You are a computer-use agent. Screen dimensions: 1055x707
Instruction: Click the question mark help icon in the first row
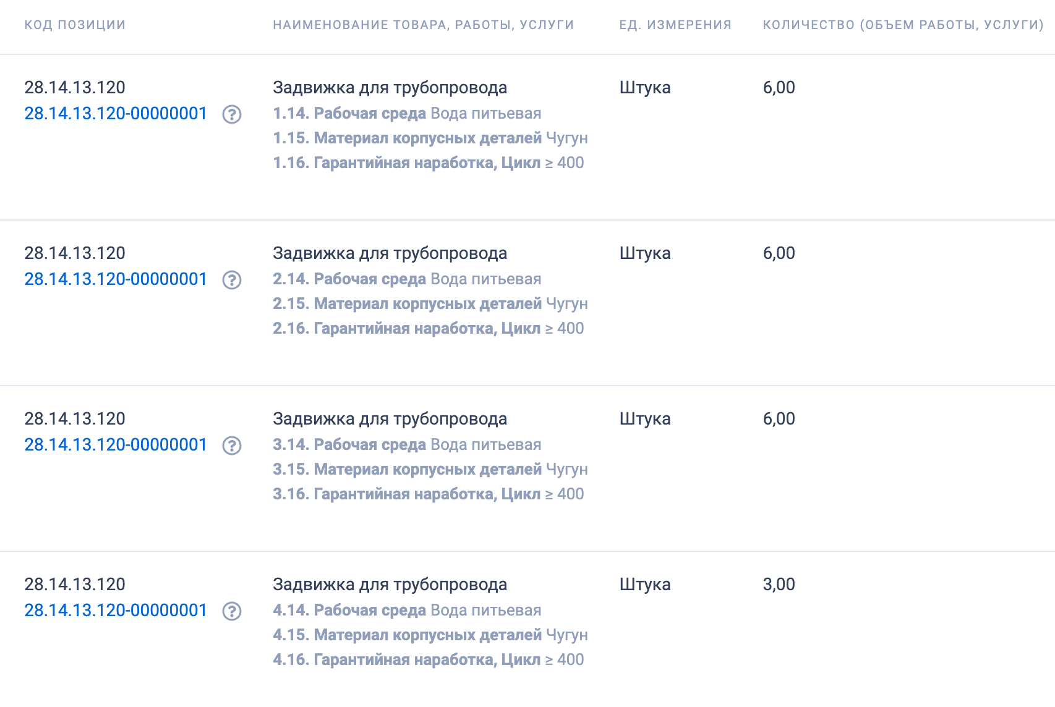pyautogui.click(x=233, y=114)
